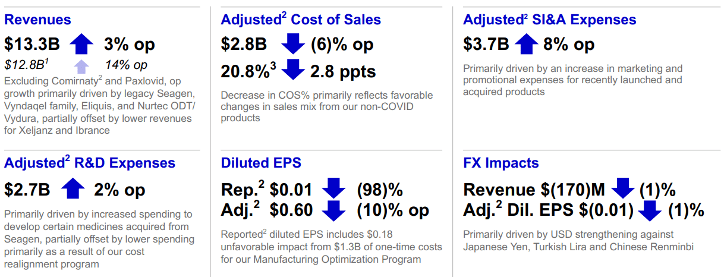
Task: Click the down arrow next to $2.8B
Action: pyautogui.click(x=292, y=45)
